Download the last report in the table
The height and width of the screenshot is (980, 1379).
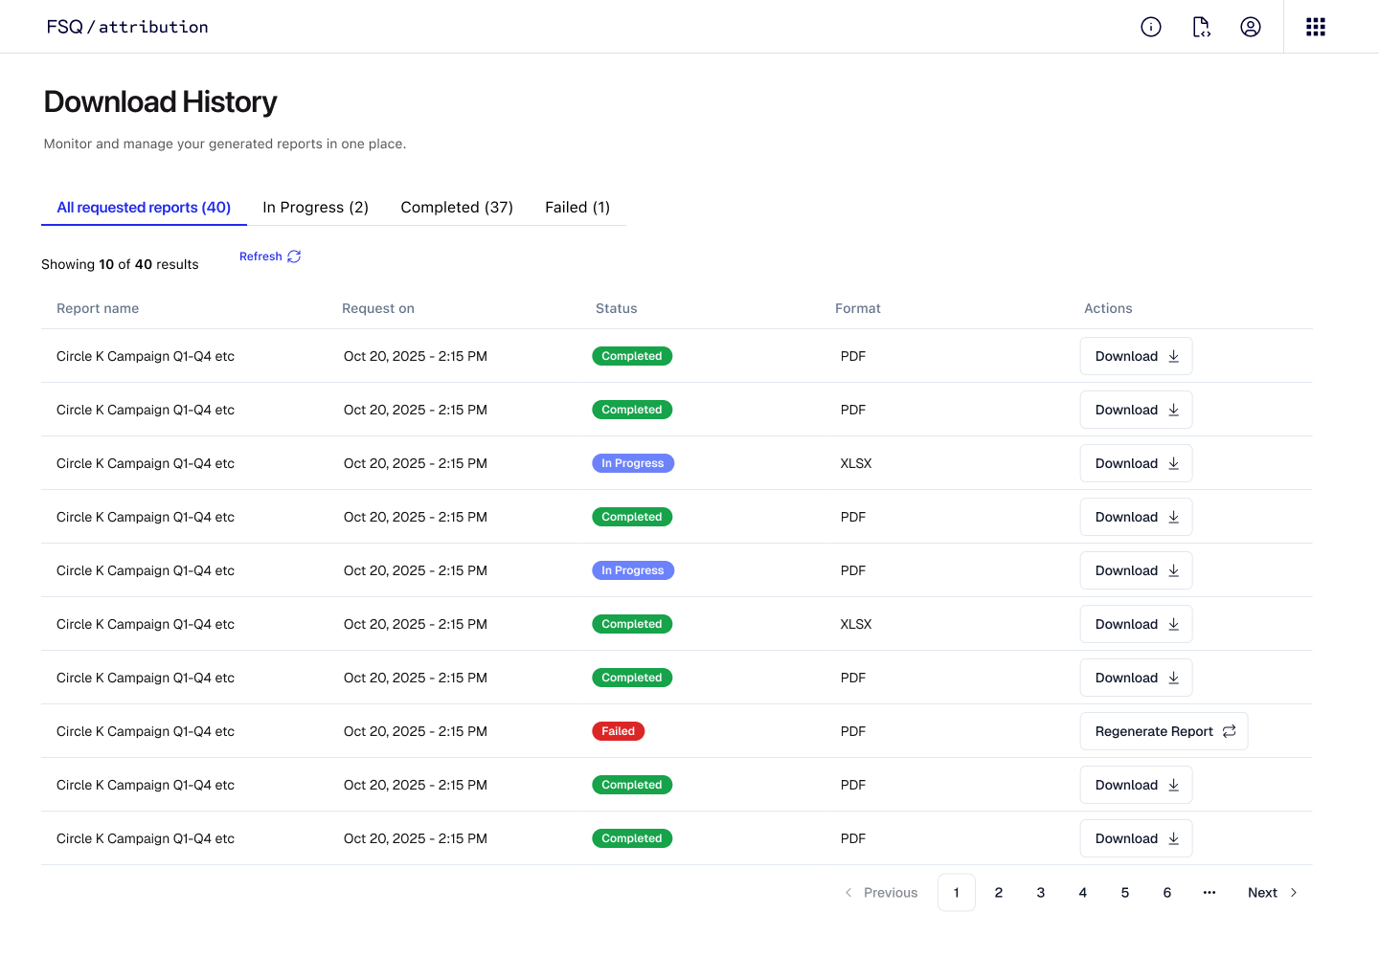pos(1136,838)
